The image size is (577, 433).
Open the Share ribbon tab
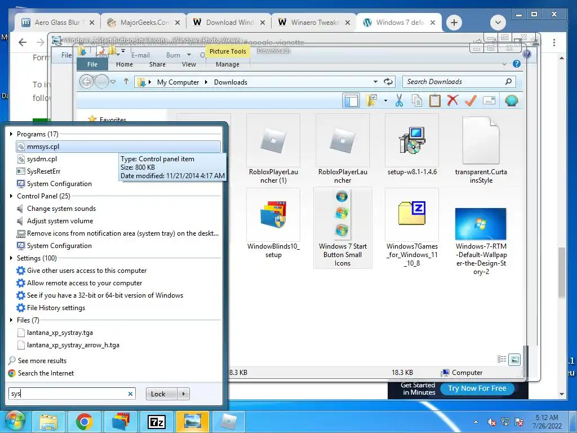(x=157, y=64)
